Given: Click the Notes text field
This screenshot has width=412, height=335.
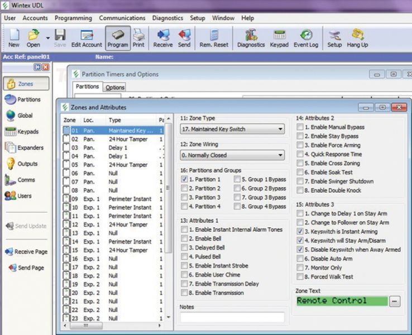Looking at the screenshot, I should [x=232, y=317].
